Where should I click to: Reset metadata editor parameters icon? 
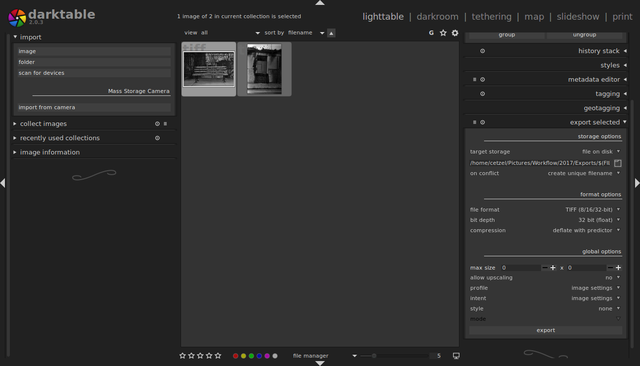tap(483, 80)
